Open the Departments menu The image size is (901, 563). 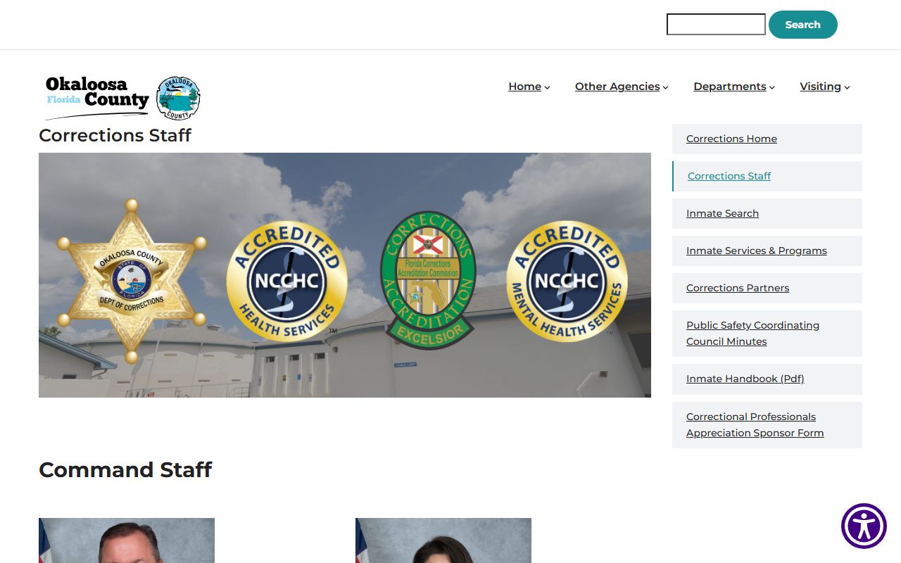click(730, 87)
